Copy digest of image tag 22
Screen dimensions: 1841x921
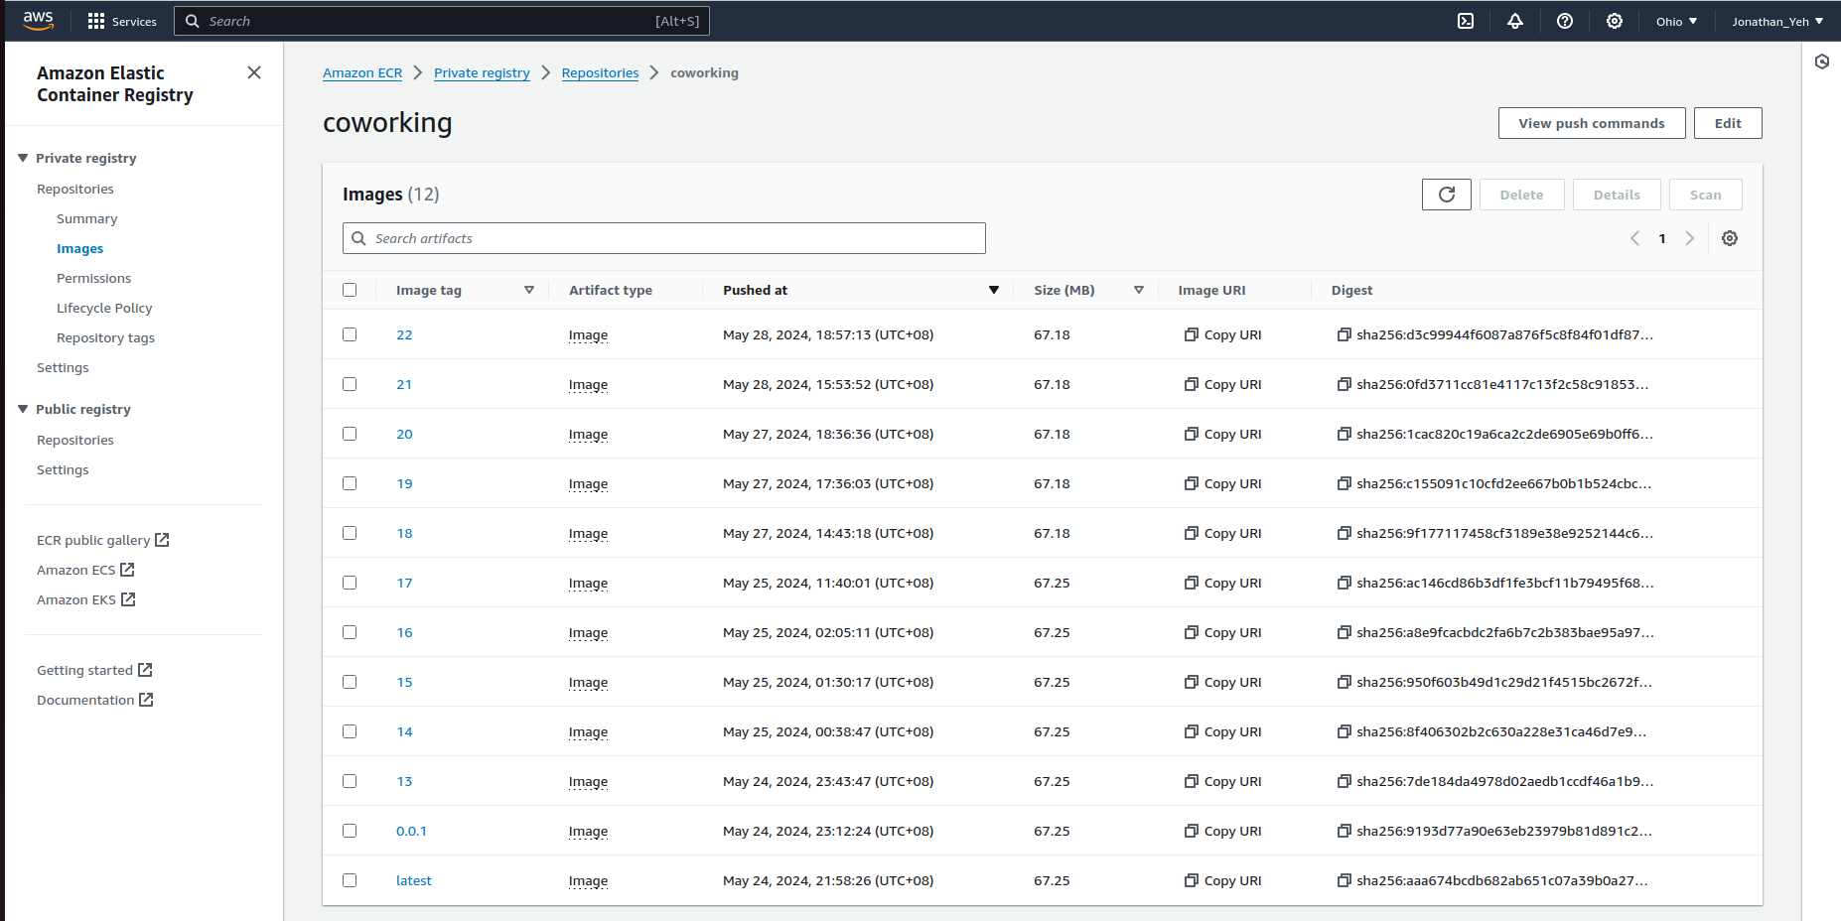1345,334
